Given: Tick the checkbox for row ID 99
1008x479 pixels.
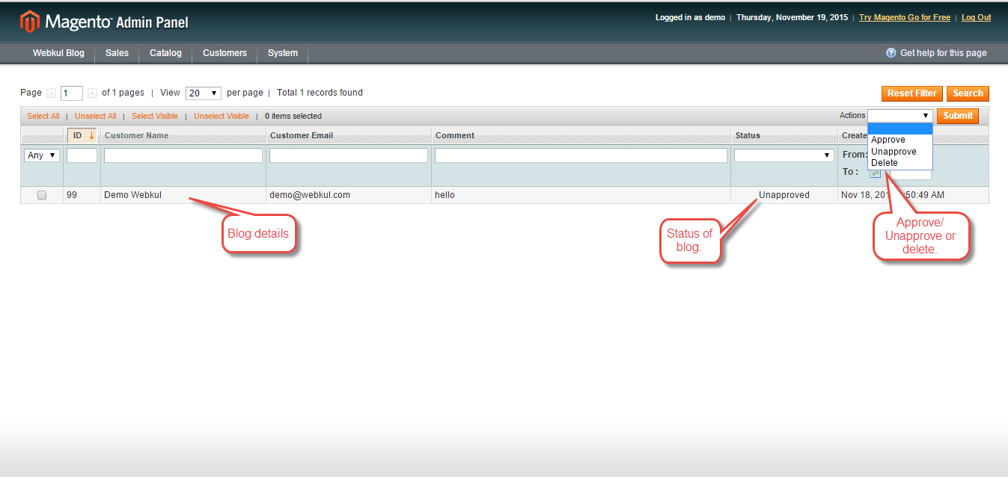Looking at the screenshot, I should point(42,195).
